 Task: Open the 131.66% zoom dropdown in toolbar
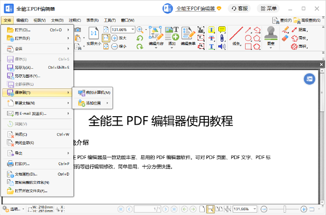pyautogui.click(x=133, y=29)
